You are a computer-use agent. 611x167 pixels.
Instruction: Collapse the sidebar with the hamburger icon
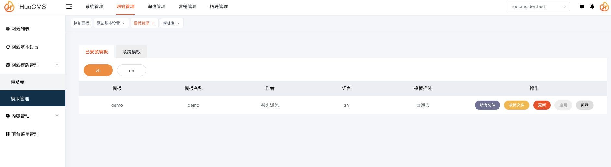pyautogui.click(x=69, y=6)
